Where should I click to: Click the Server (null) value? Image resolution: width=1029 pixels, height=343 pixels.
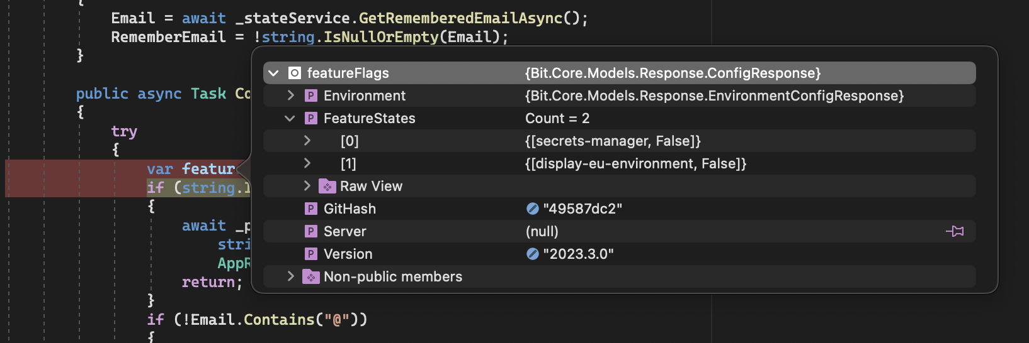click(x=542, y=231)
